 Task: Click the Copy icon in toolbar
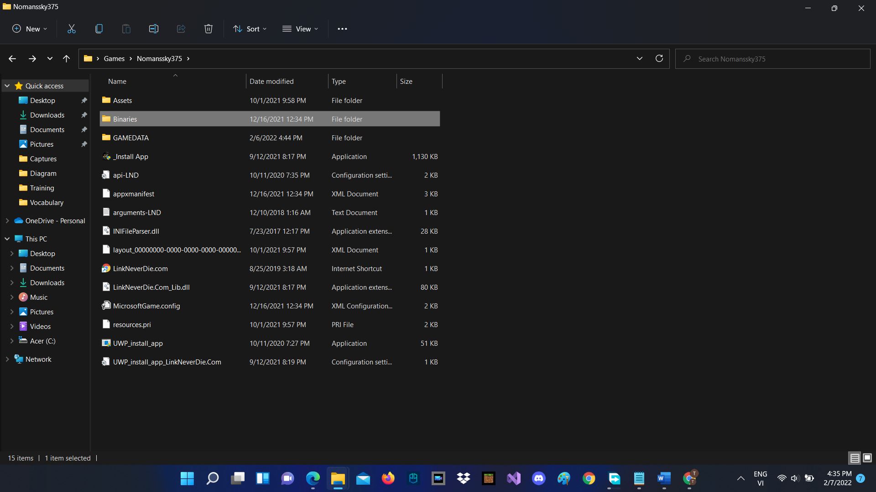99,29
